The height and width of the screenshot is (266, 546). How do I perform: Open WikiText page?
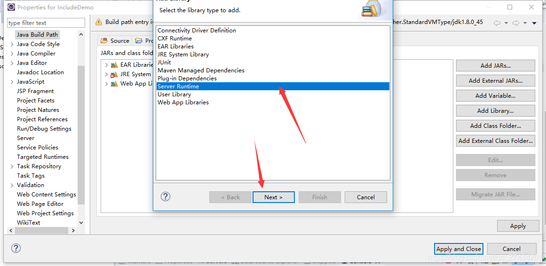pyautogui.click(x=28, y=222)
